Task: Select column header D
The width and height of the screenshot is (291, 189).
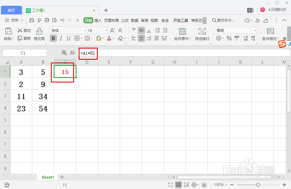Action: coord(87,62)
